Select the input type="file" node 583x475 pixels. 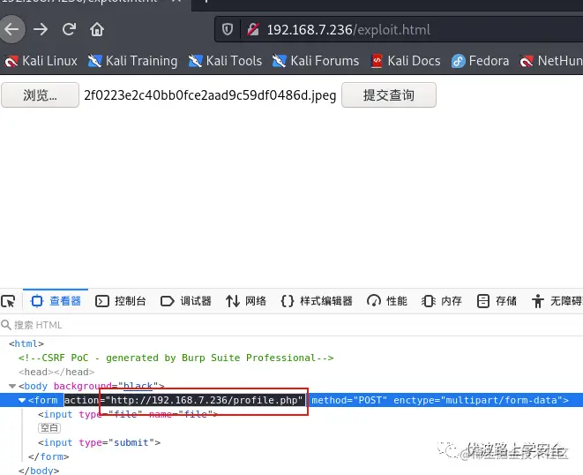pos(128,414)
